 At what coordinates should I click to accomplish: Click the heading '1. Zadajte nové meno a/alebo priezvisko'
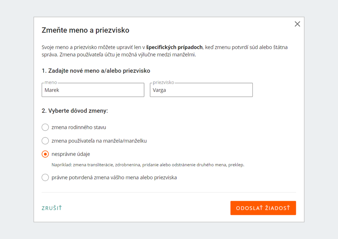coord(96,71)
